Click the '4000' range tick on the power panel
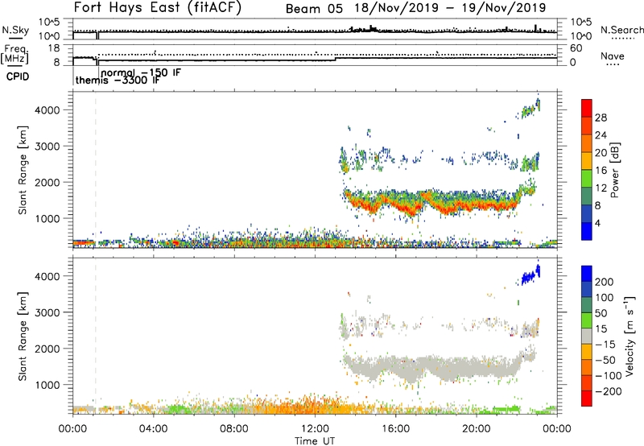This screenshot has width=644, height=446. pyautogui.click(x=47, y=110)
